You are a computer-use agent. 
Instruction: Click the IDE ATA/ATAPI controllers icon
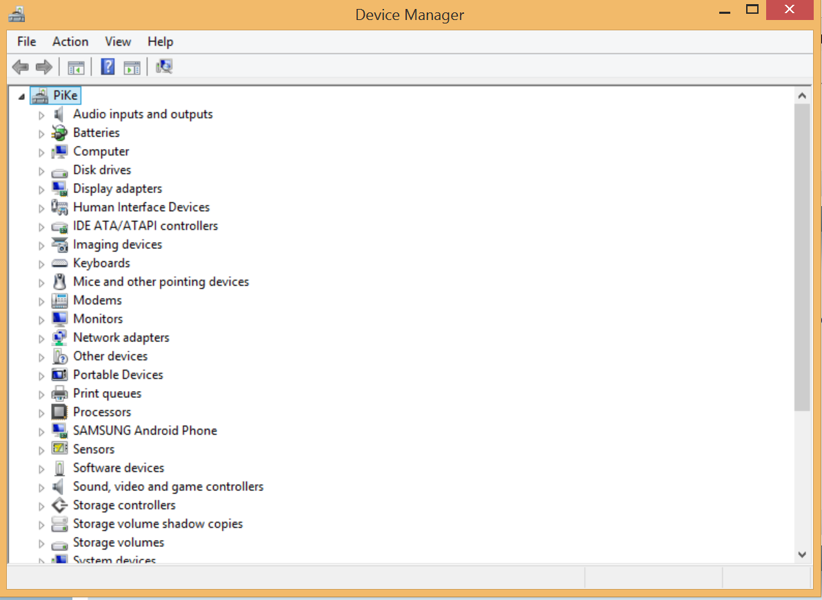coord(59,227)
